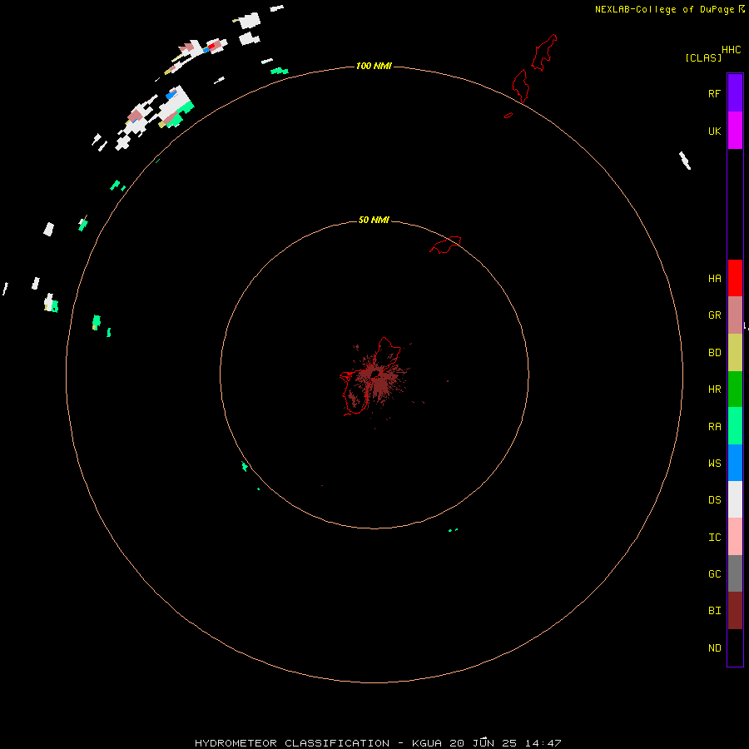749x749 pixels.
Task: Click the 'RA' legend label
Action: (x=715, y=427)
